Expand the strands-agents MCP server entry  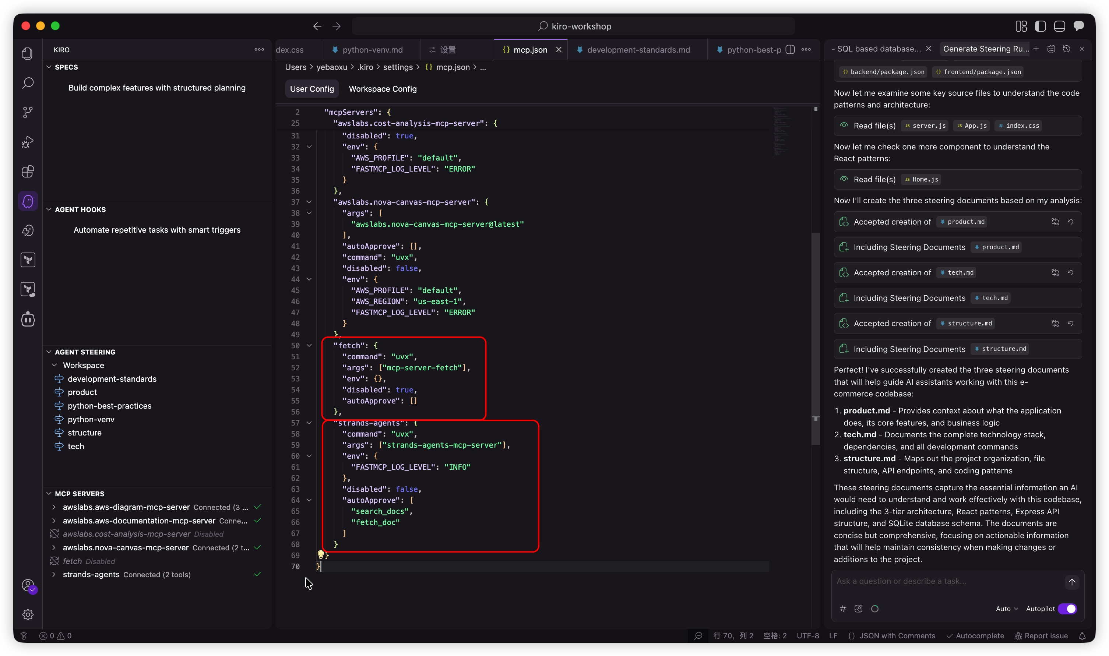click(x=54, y=574)
